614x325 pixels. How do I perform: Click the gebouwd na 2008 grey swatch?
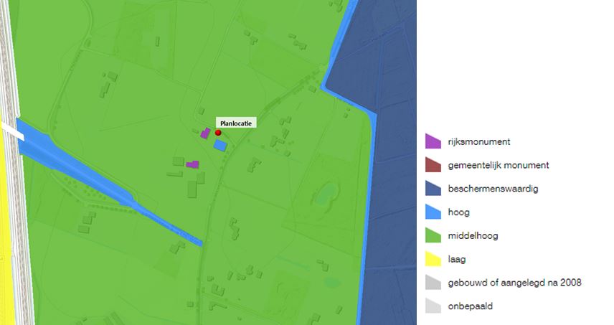click(x=433, y=283)
